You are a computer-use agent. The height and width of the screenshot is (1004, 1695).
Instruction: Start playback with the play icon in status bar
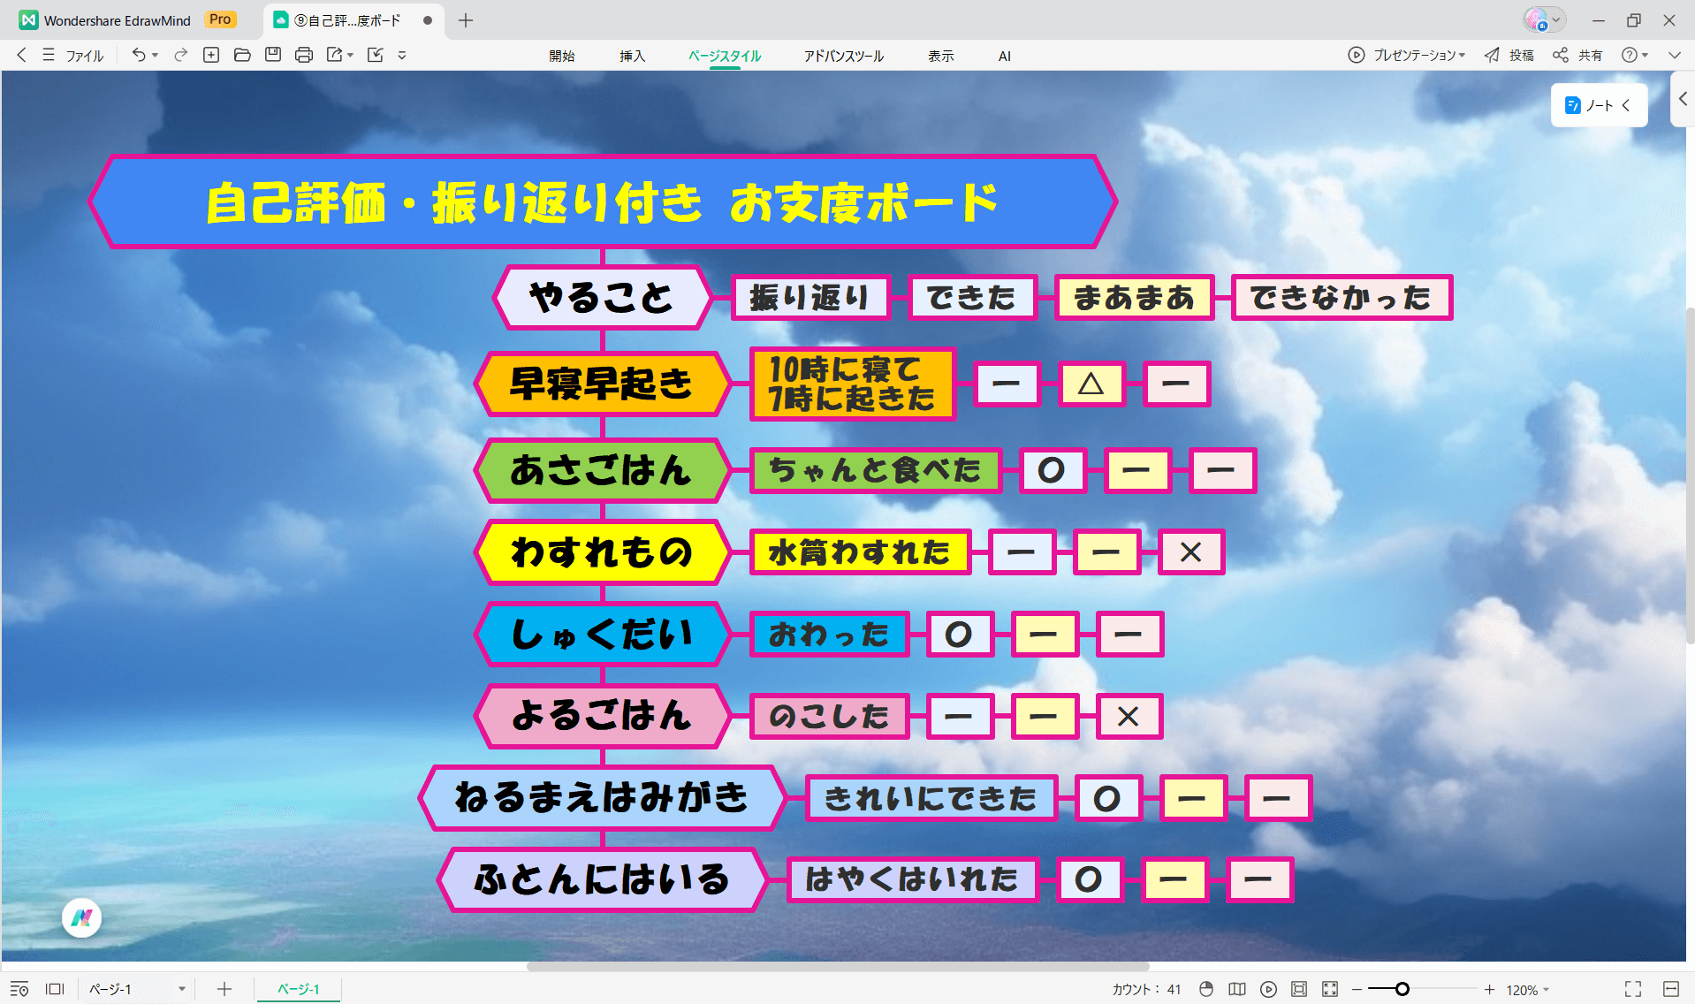pyautogui.click(x=1268, y=989)
